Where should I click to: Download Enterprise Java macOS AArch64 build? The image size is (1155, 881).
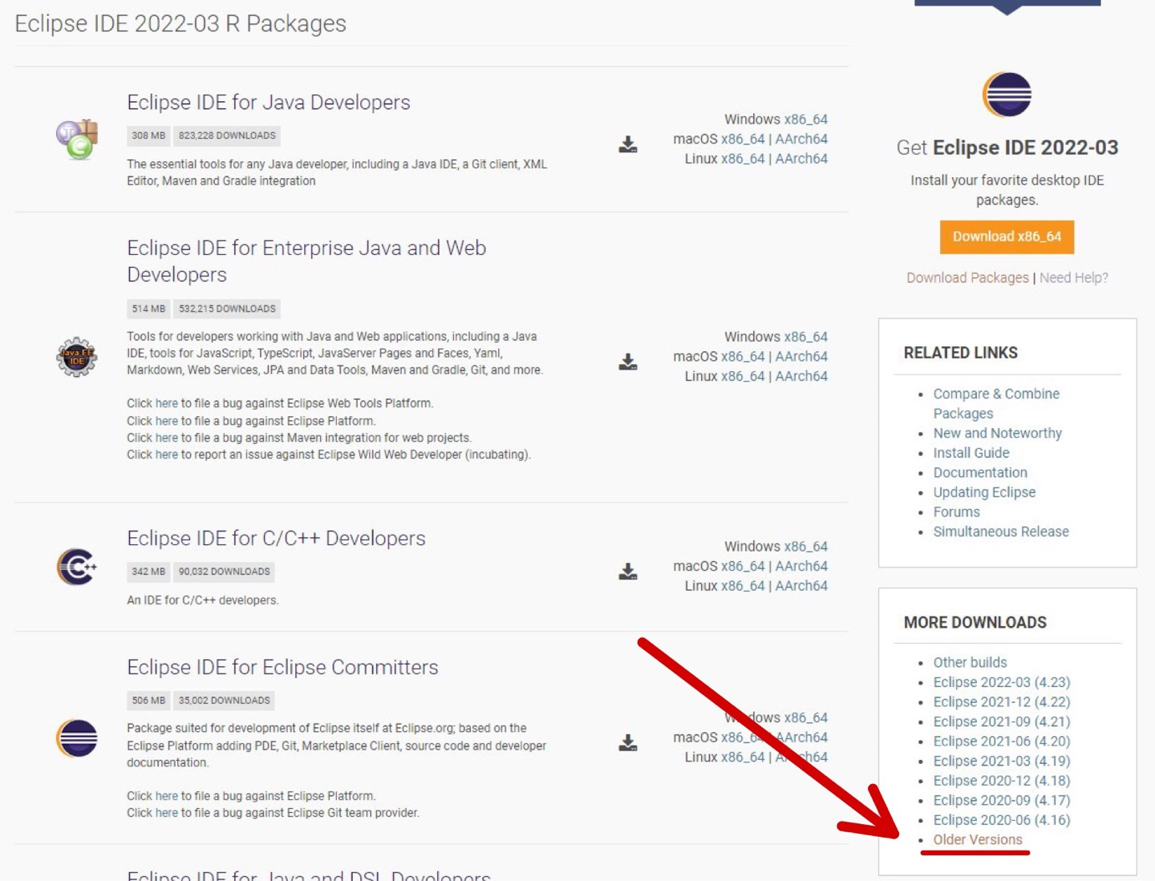(801, 357)
